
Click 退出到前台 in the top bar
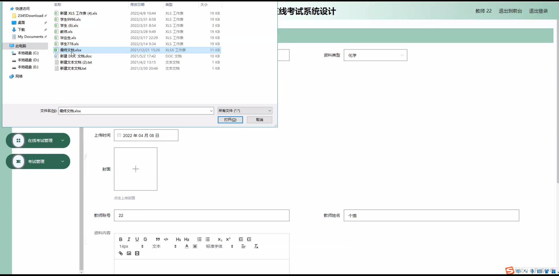[510, 11]
